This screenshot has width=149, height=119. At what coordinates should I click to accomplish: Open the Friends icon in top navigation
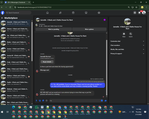point(60,13)
